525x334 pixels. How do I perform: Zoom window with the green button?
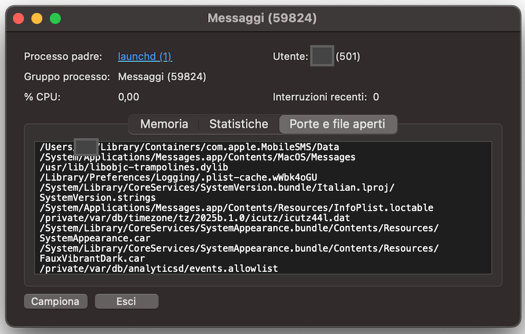point(55,18)
